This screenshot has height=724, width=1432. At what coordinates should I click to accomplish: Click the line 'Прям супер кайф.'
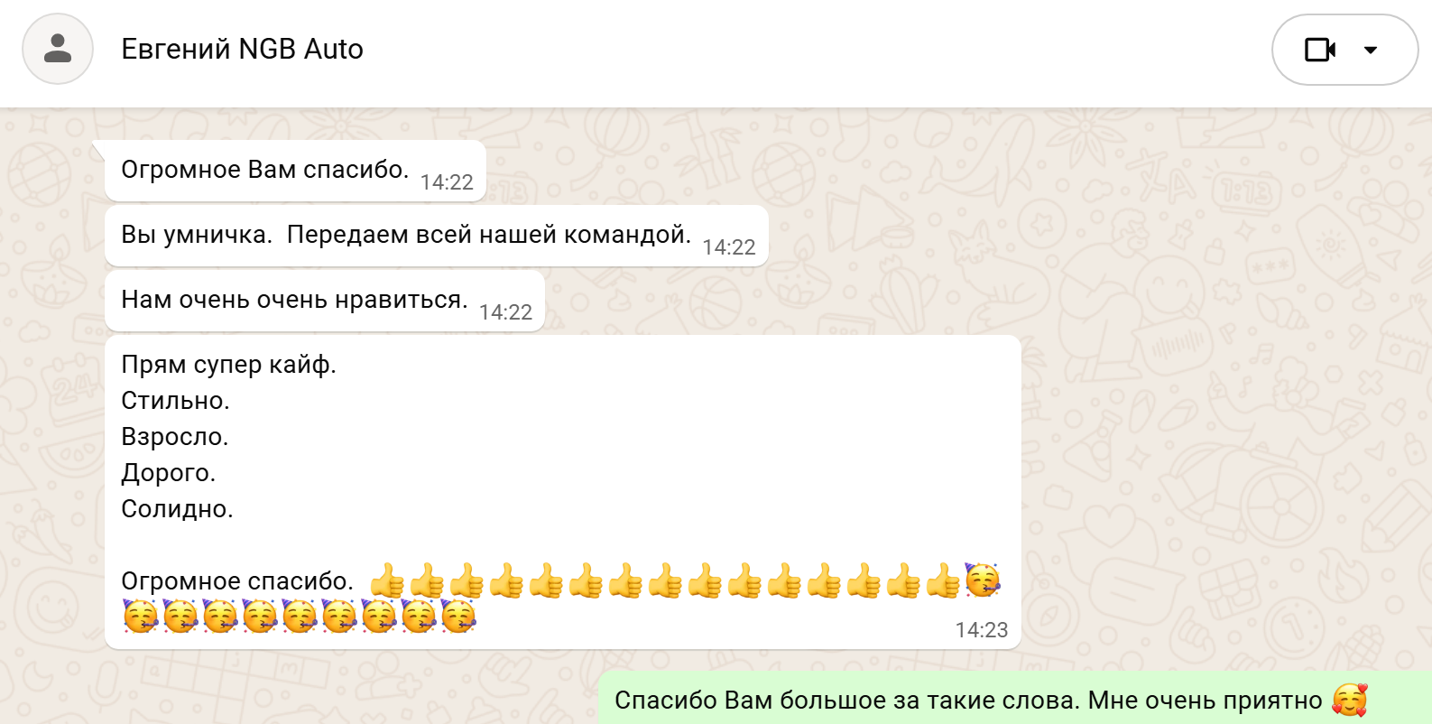point(228,365)
